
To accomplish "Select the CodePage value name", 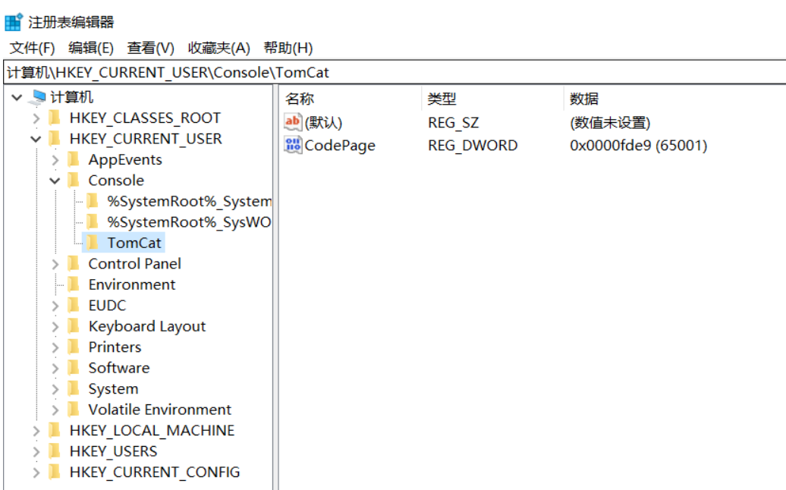I will [340, 146].
